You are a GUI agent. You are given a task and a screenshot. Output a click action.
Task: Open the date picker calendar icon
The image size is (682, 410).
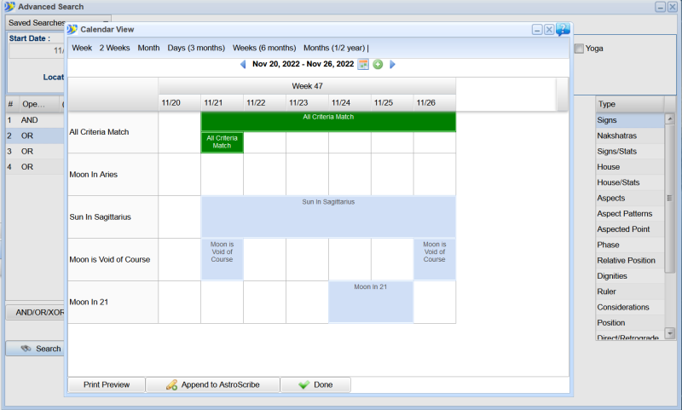(363, 64)
